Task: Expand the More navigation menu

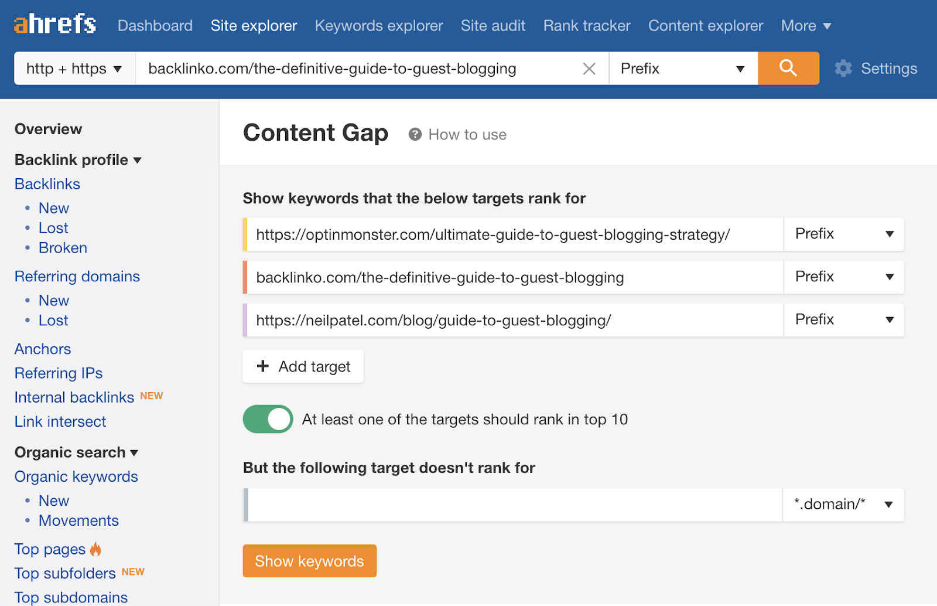Action: [806, 25]
